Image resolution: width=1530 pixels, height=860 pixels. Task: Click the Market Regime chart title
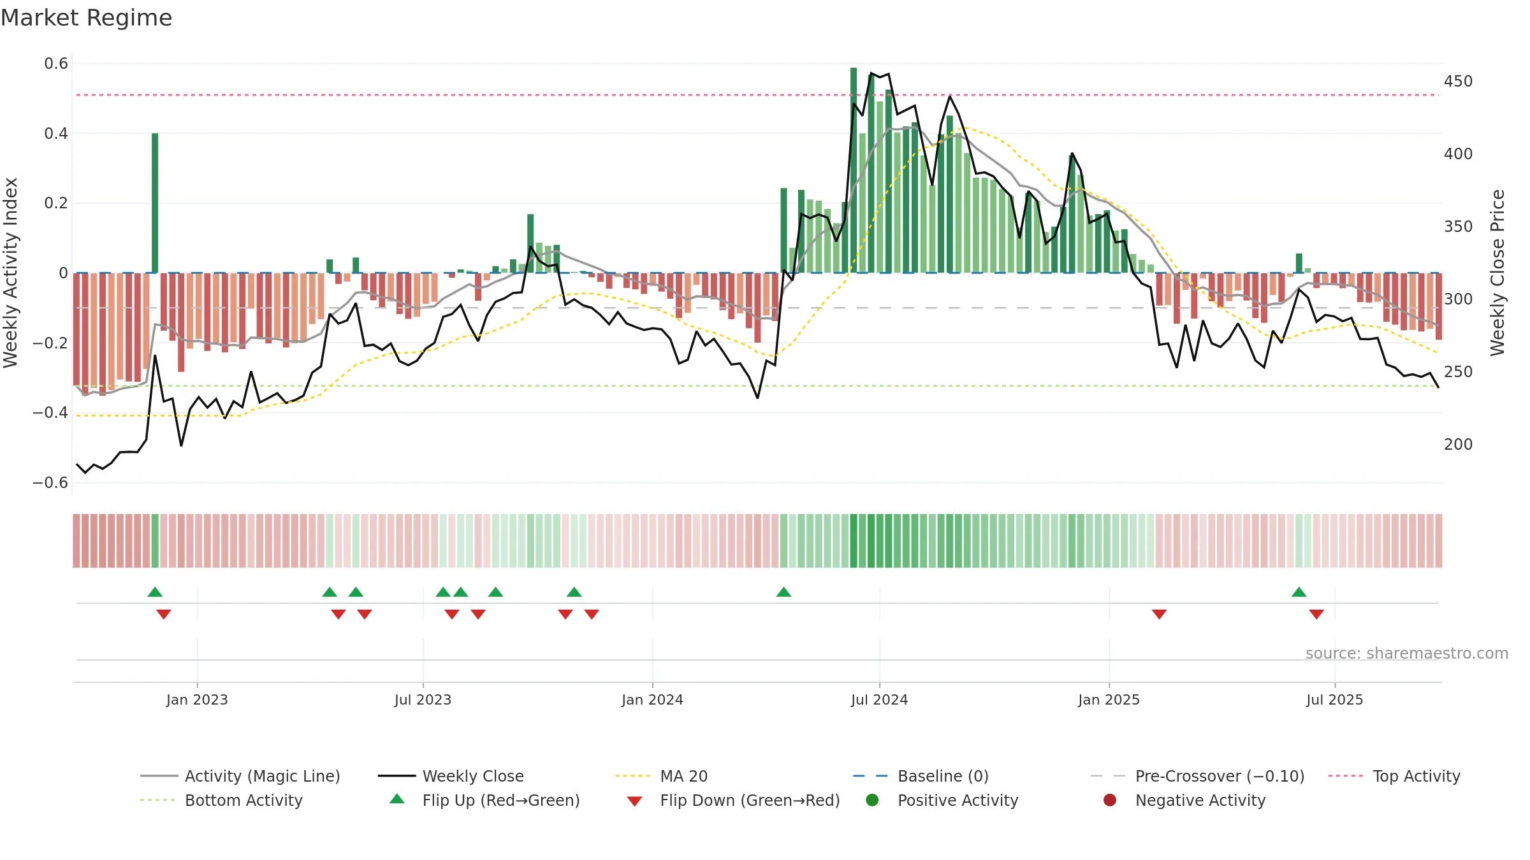coord(86,18)
